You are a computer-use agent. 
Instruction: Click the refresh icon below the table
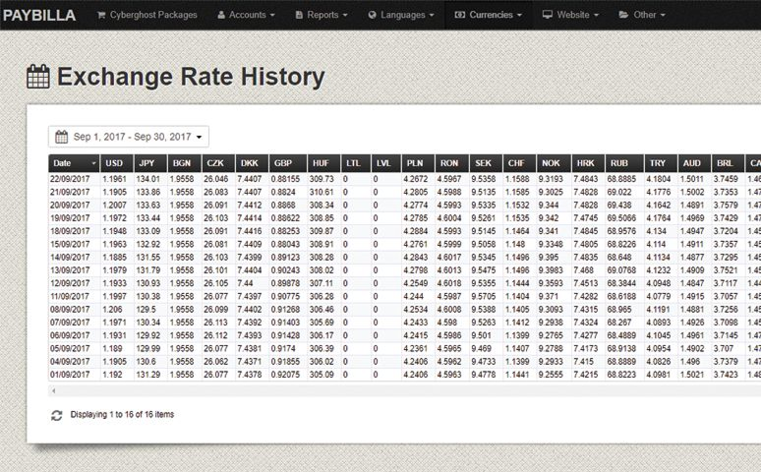(57, 414)
